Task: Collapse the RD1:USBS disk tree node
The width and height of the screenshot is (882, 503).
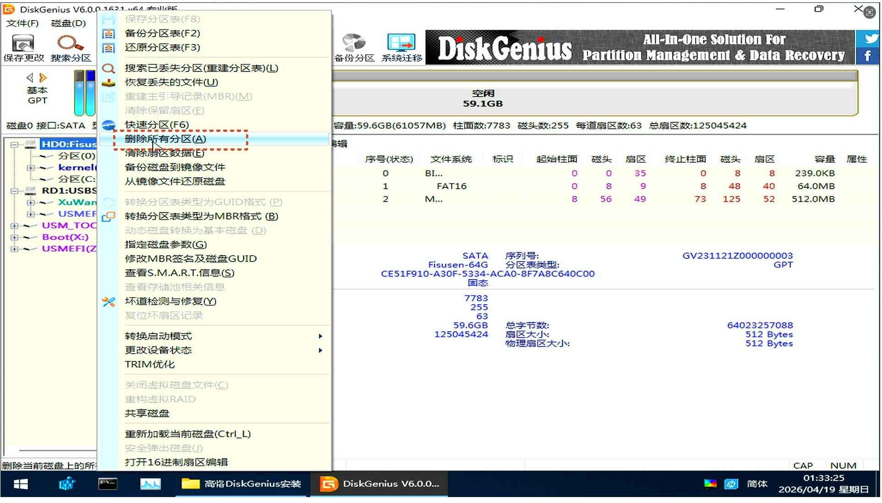Action: [x=14, y=191]
